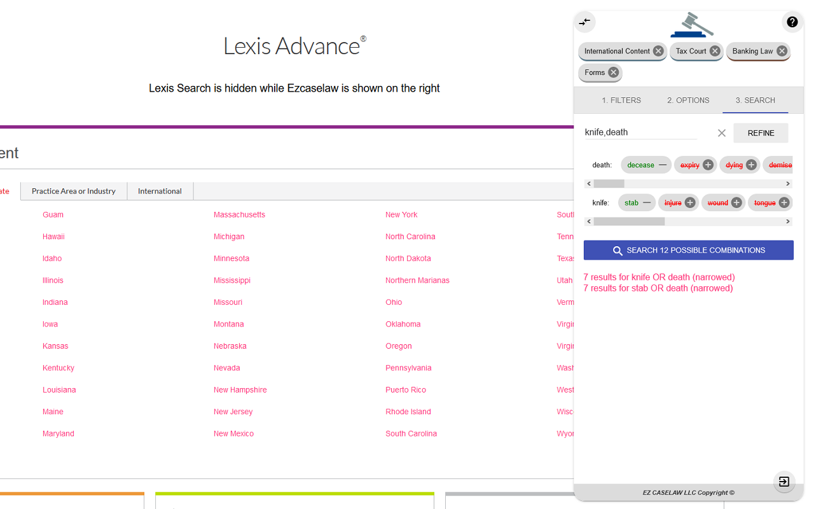
Task: Open the South Carolina link
Action: (411, 434)
